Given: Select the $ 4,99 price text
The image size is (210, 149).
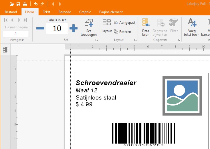Looking at the screenshot, I should pyautogui.click(x=84, y=104).
